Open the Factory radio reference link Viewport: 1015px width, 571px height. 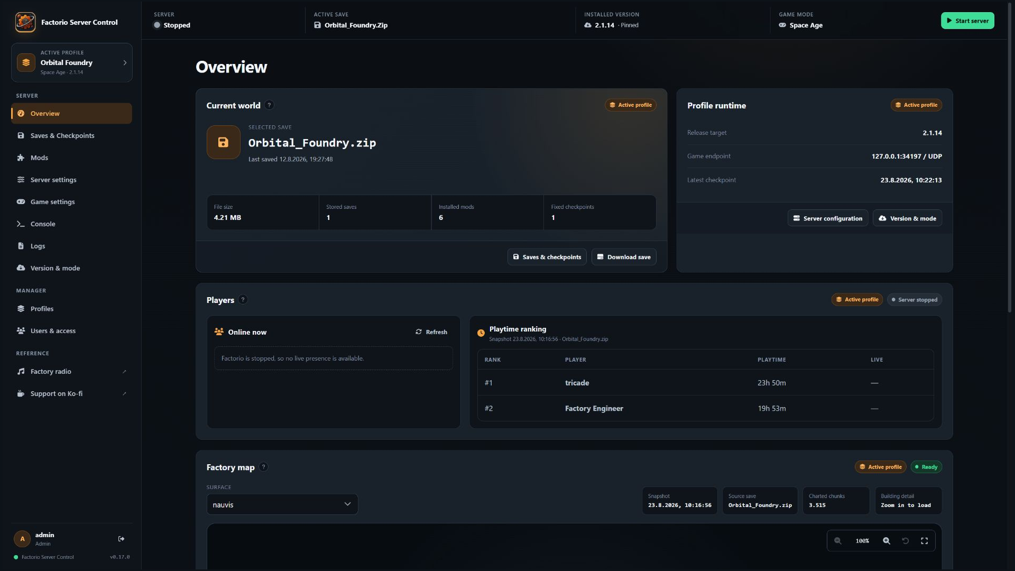click(72, 372)
